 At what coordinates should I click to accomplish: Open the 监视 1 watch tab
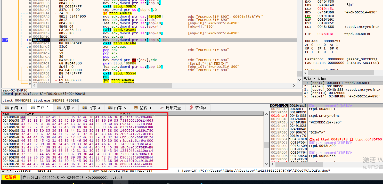click(x=143, y=108)
